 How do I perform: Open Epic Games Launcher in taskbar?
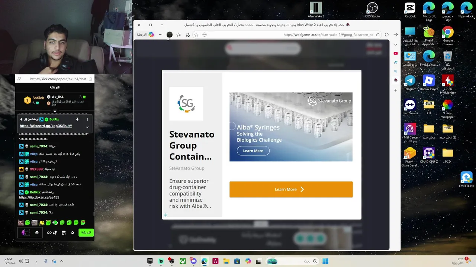150,261
